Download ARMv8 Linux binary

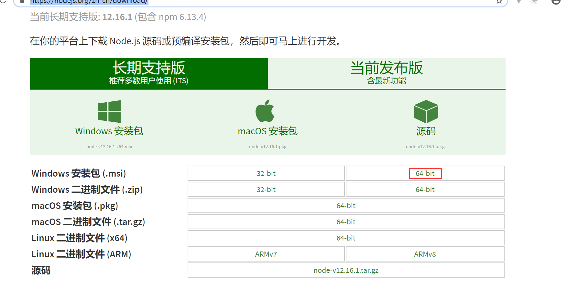pyautogui.click(x=425, y=254)
